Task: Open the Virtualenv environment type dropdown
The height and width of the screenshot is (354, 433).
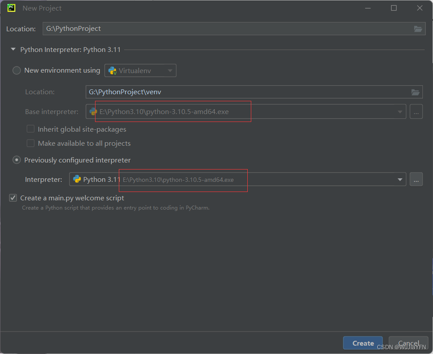Action: click(x=170, y=70)
